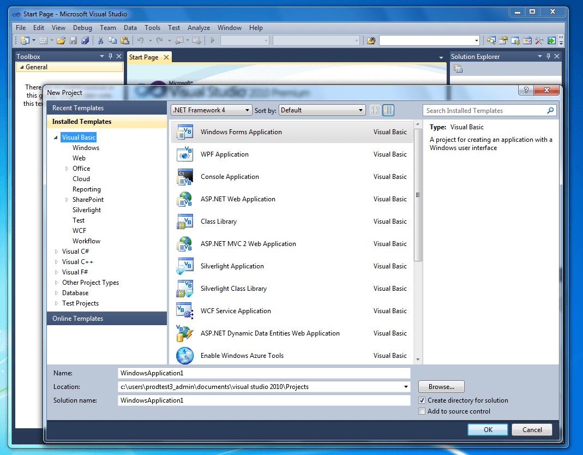
Task: Click the Properties icon in Solution Explorer
Action: (x=458, y=69)
